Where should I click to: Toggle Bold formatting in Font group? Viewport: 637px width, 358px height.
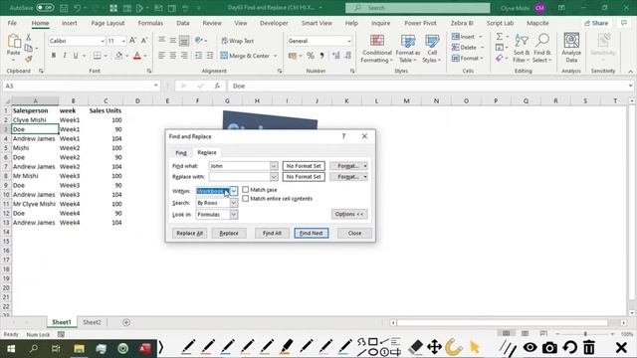[53, 56]
